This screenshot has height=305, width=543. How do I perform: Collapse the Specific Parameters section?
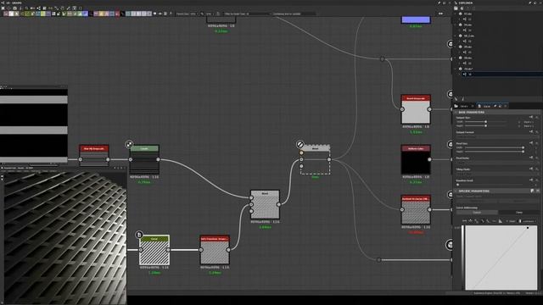click(x=456, y=191)
